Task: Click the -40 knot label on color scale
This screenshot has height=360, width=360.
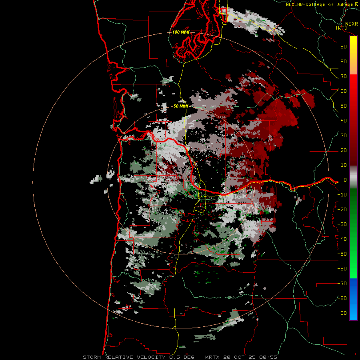Action: pyautogui.click(x=342, y=239)
